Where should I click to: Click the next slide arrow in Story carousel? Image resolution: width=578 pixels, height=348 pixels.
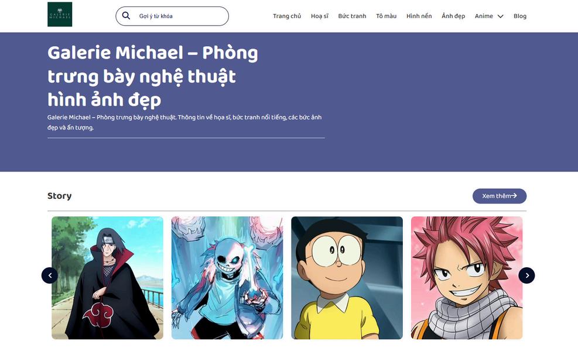click(x=527, y=275)
